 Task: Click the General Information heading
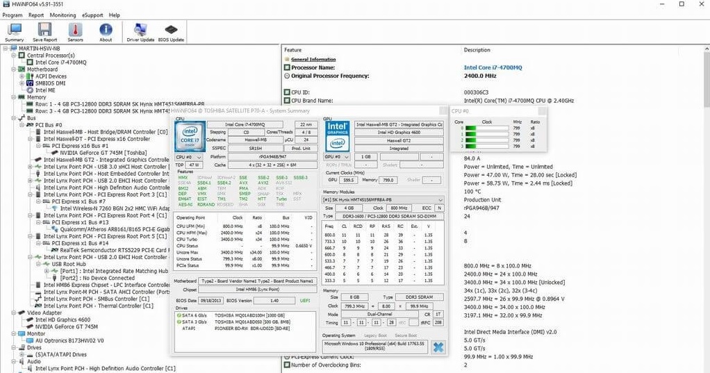(x=313, y=59)
